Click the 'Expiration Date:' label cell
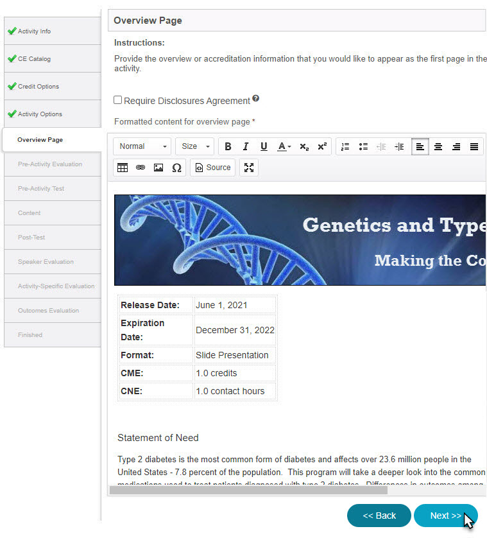 [x=156, y=330]
